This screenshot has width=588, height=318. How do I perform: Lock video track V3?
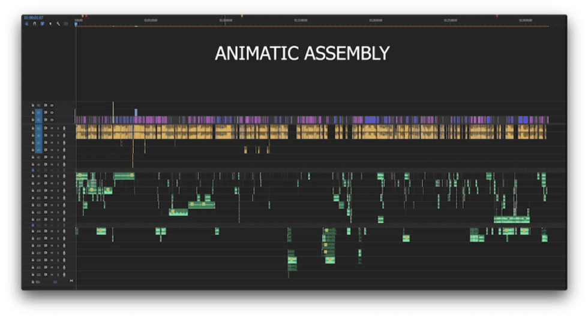tap(32, 105)
